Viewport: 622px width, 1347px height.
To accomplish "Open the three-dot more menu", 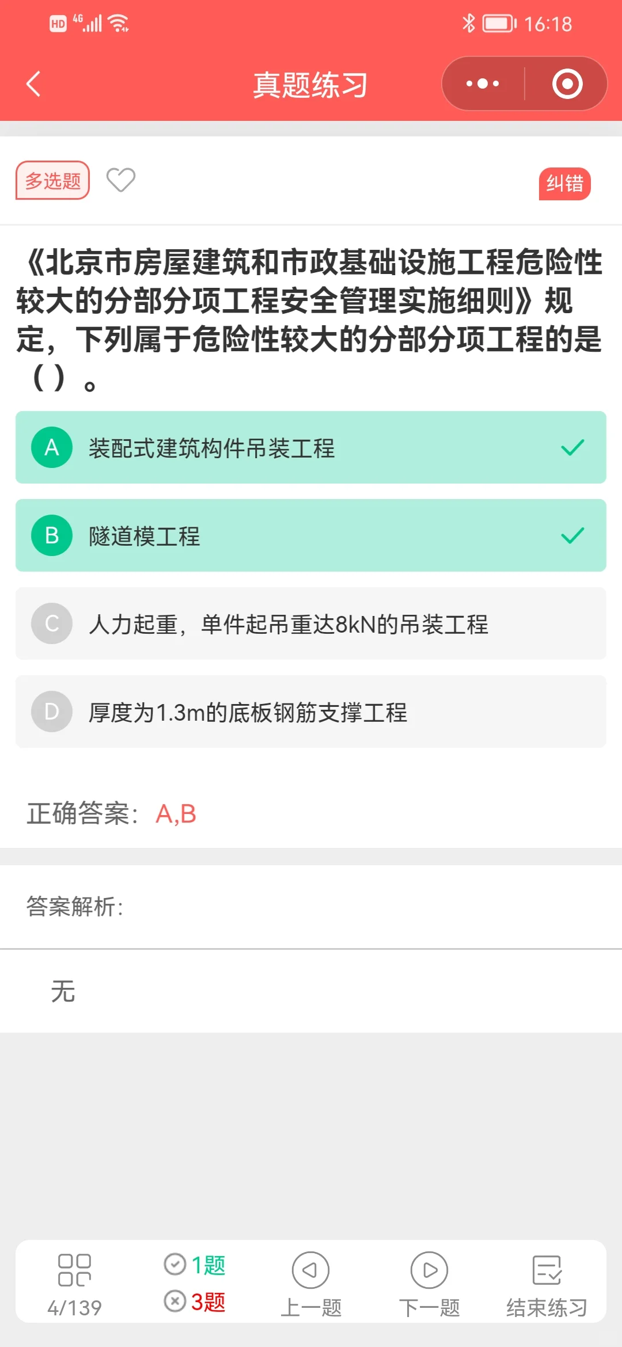I will [x=483, y=84].
